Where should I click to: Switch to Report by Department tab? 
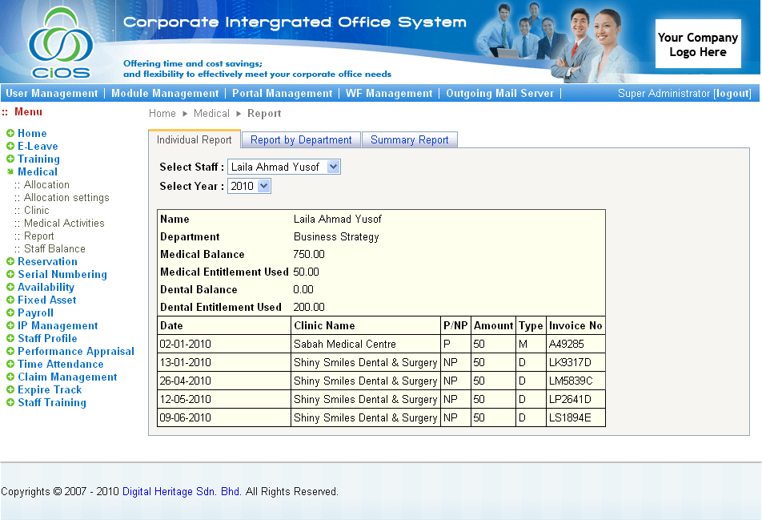tap(301, 140)
